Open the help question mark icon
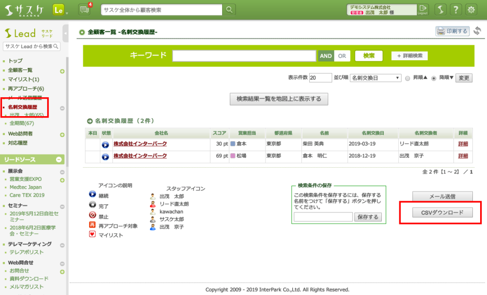The width and height of the screenshot is (487, 295). (455, 10)
